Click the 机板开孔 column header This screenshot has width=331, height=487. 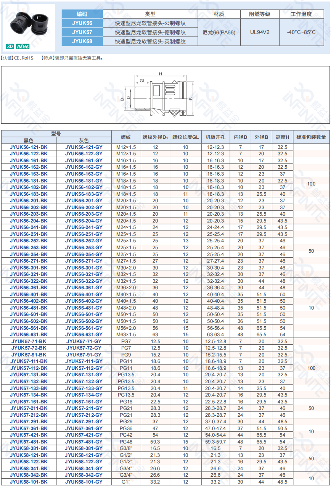(x=215, y=137)
